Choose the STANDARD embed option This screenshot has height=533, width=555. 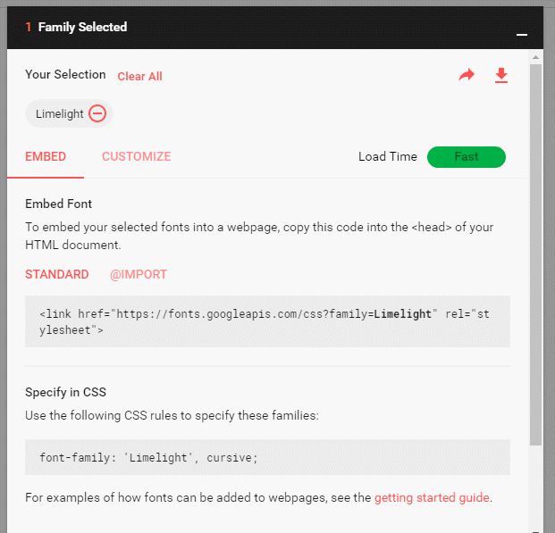tap(57, 274)
